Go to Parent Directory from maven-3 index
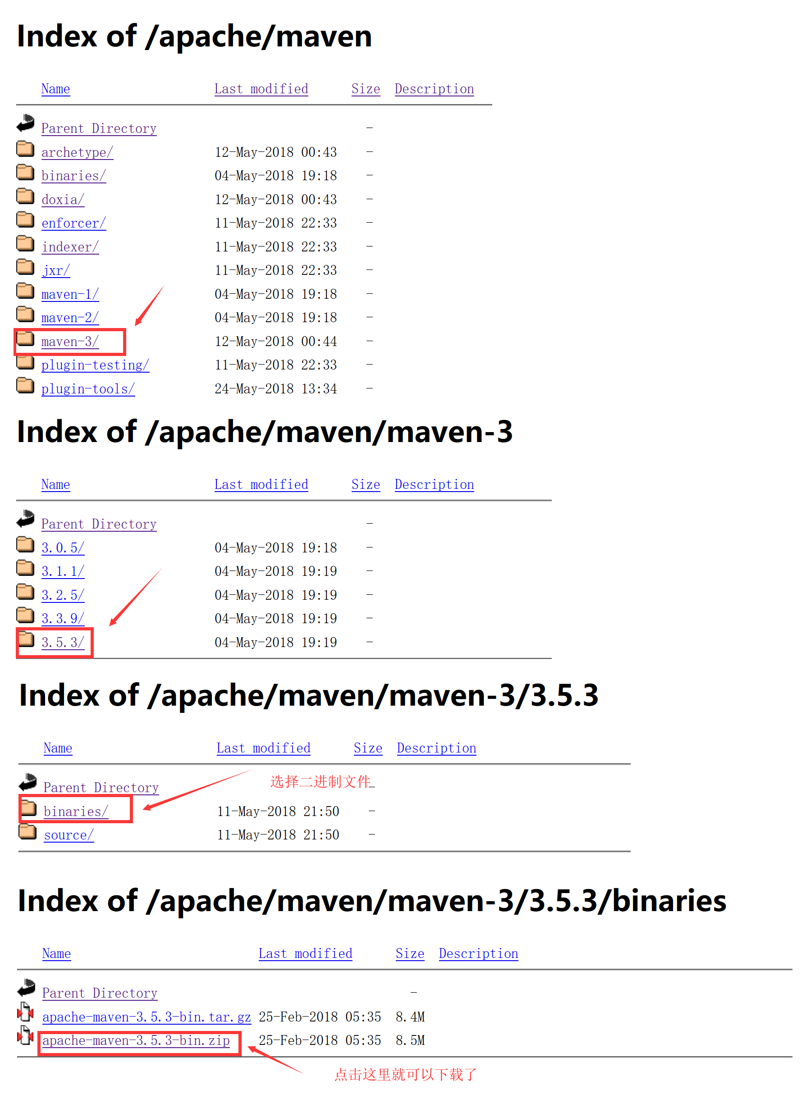This screenshot has width=806, height=1099. (99, 524)
